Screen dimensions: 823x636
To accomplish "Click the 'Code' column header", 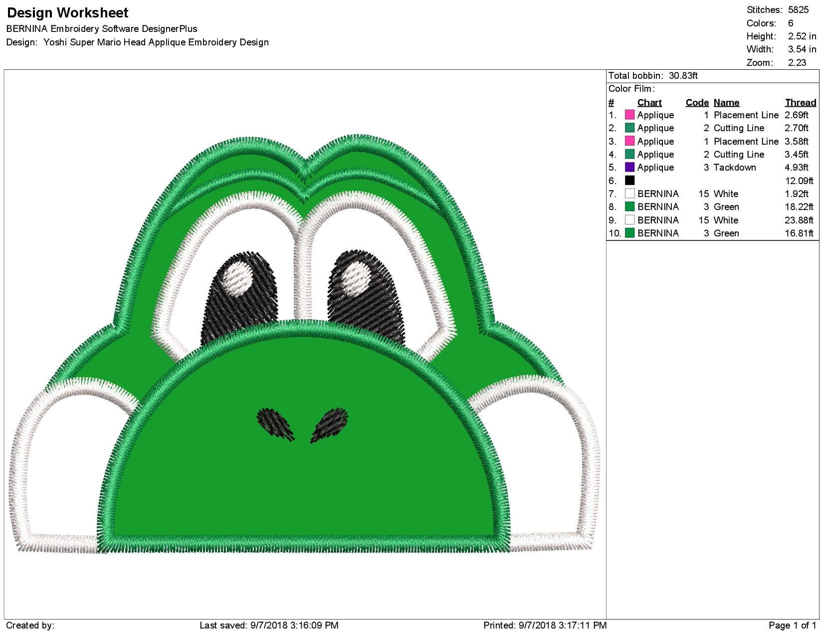I will click(697, 103).
